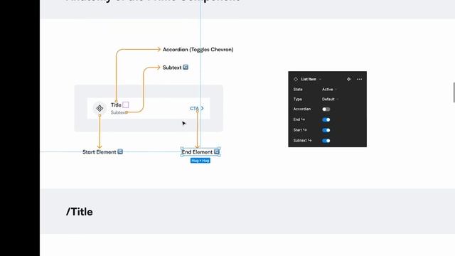Turn off the End toggle
455x256 pixels.
point(326,119)
